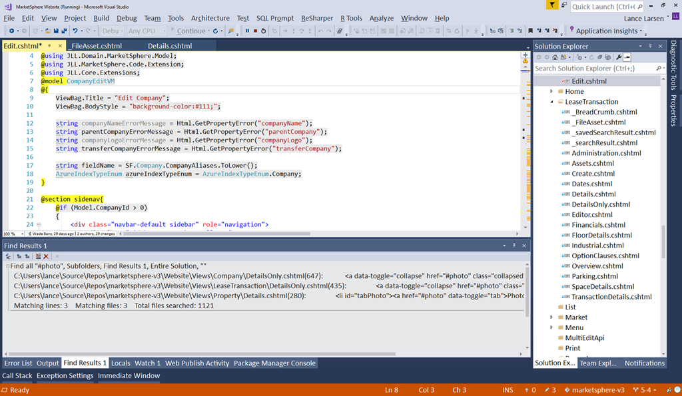Click the Solution Explorer vertical scrollbar
Screen dimensions: 682x396
[x=663, y=241]
